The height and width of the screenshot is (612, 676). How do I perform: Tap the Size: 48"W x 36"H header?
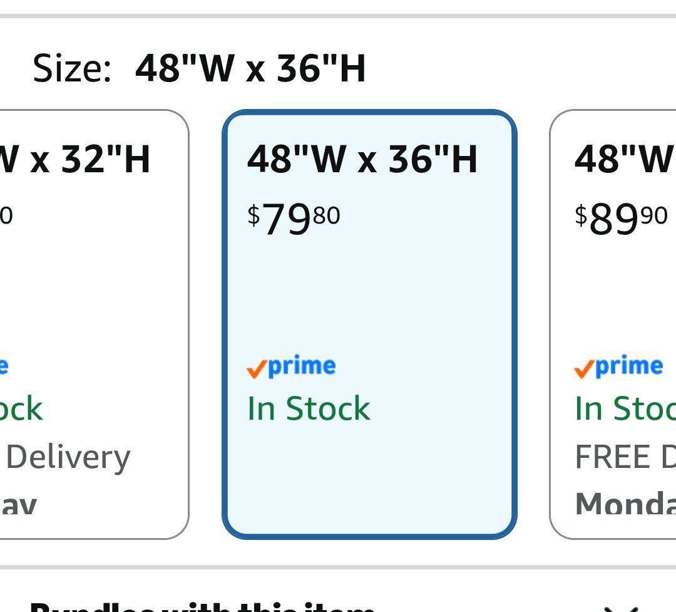point(199,68)
